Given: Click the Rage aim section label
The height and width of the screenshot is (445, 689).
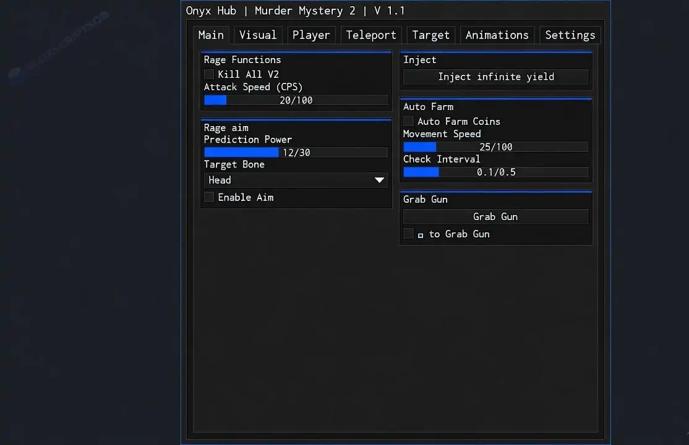Looking at the screenshot, I should (x=226, y=128).
